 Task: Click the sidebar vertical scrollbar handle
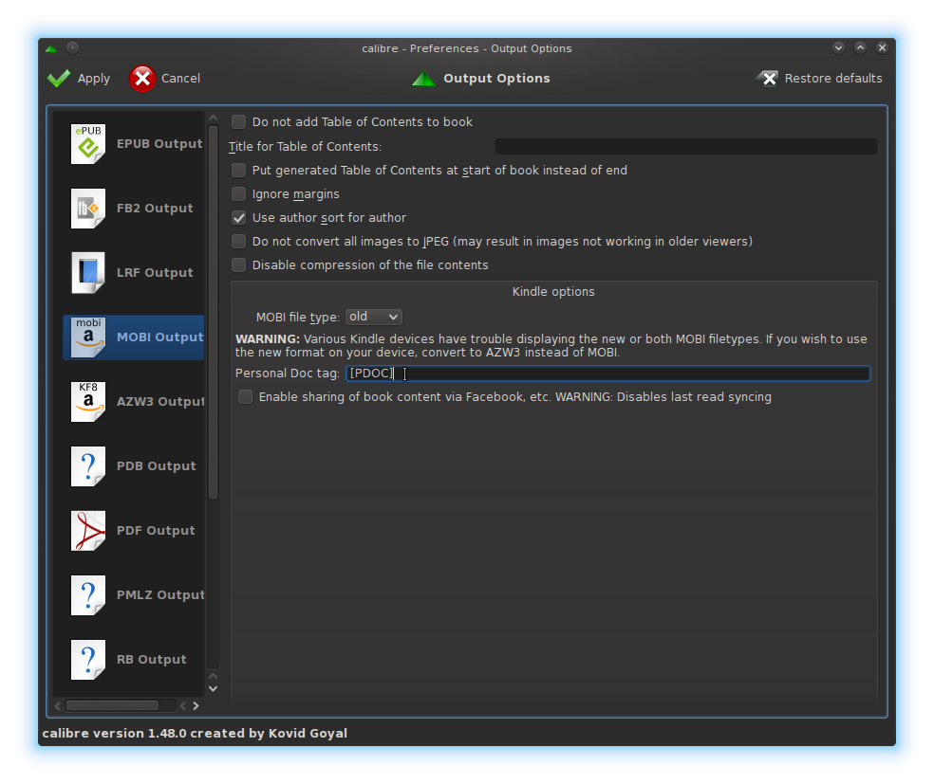pos(214,312)
